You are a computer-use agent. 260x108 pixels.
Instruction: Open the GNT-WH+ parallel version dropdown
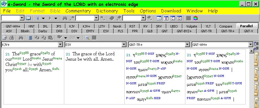(x=251, y=44)
